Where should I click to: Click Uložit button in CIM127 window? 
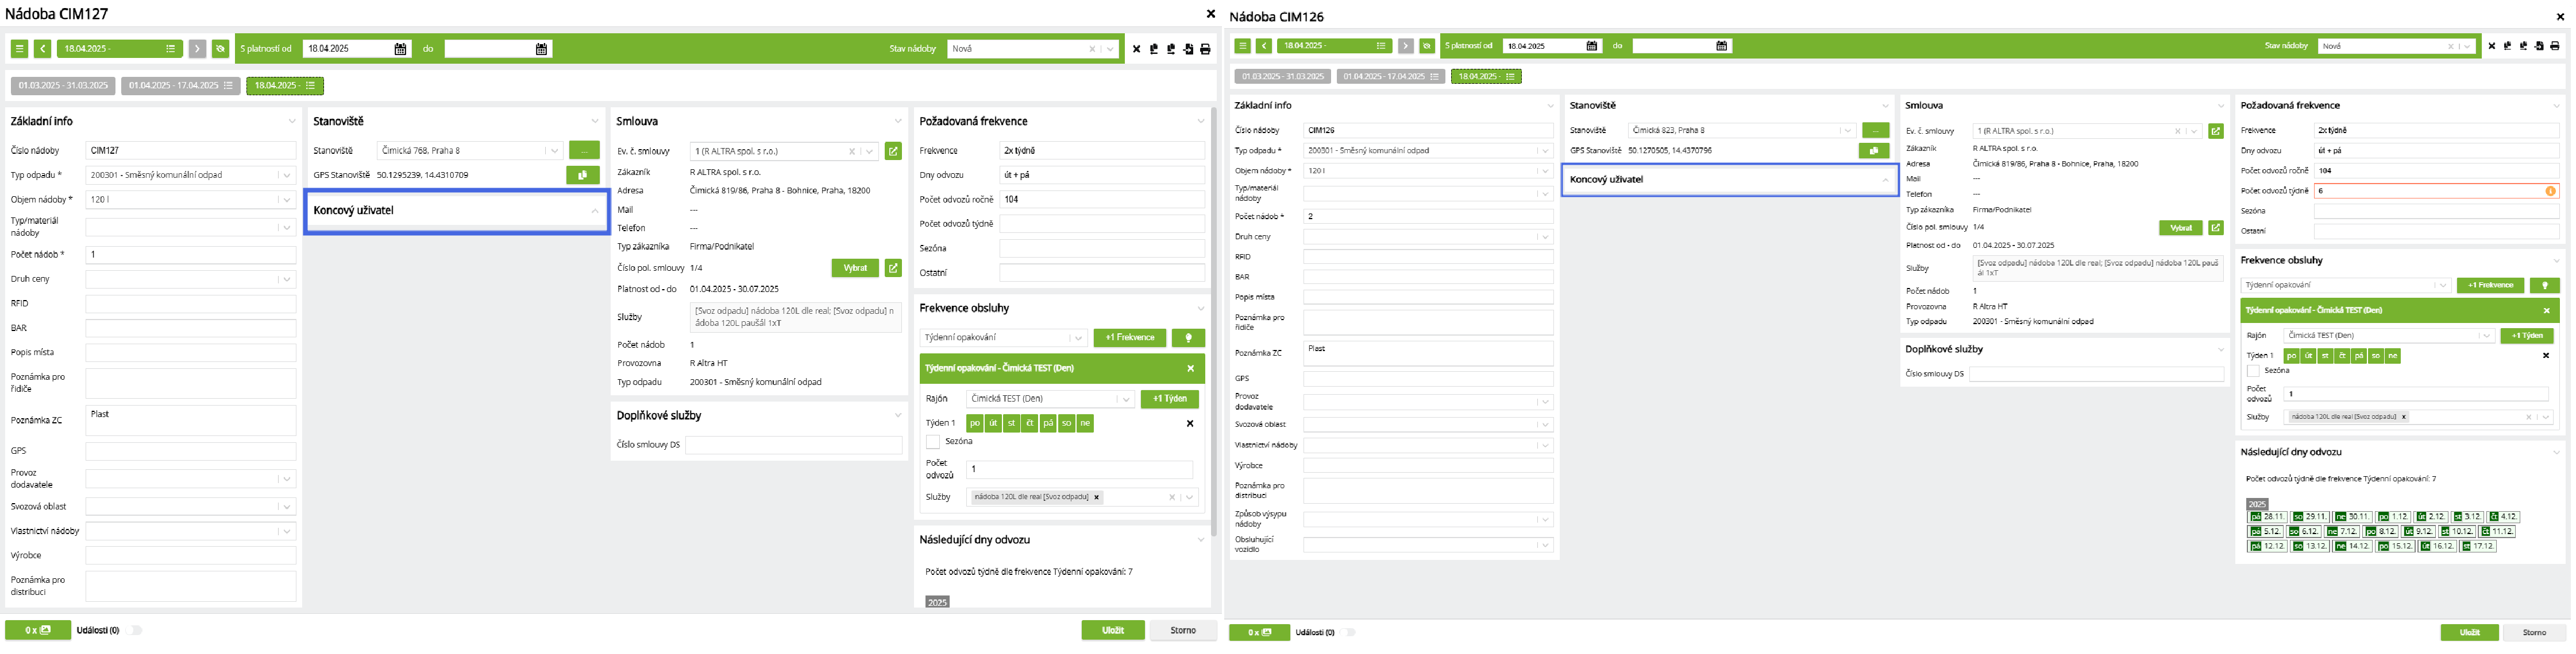pos(1112,631)
